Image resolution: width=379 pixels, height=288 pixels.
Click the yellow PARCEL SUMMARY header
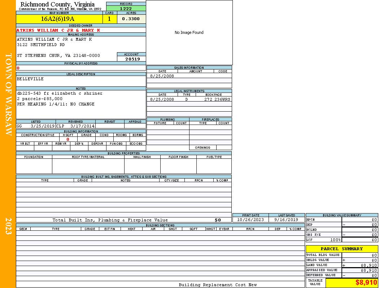coord(341,249)
